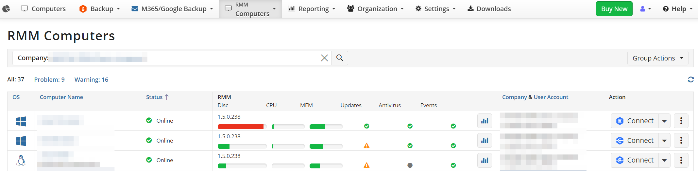Expand the Group Actions dropdown
Viewport: 698px width, 171px height.
[x=657, y=58]
